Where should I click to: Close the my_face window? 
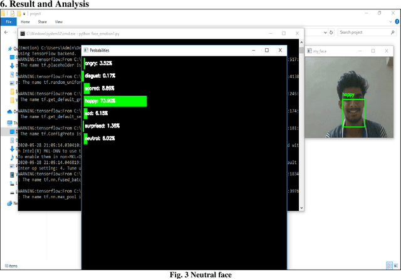pos(387,51)
